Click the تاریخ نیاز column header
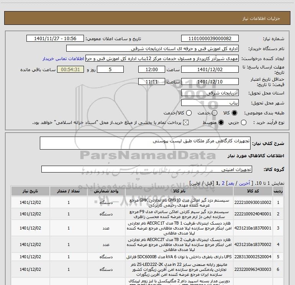This screenshot has width=295, height=285. tap(30, 191)
